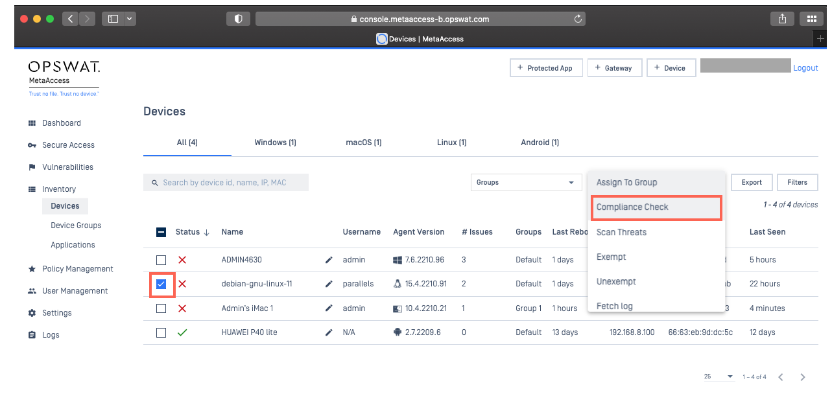Show Safari tab overview grid
Viewport: 832px width, 394px height.
tap(811, 19)
